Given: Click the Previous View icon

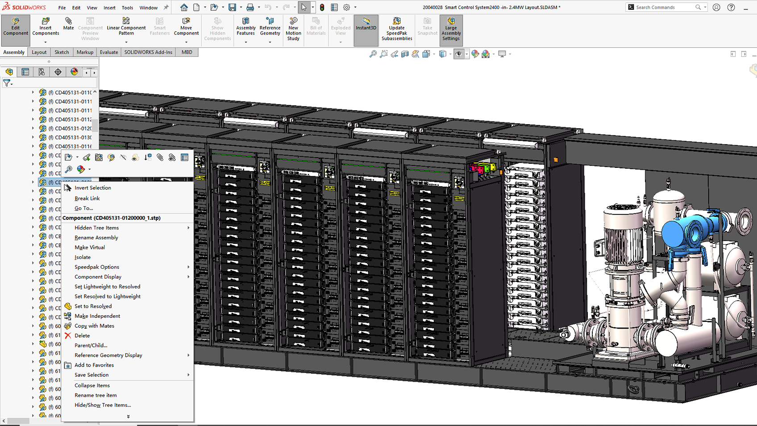Looking at the screenshot, I should [395, 54].
